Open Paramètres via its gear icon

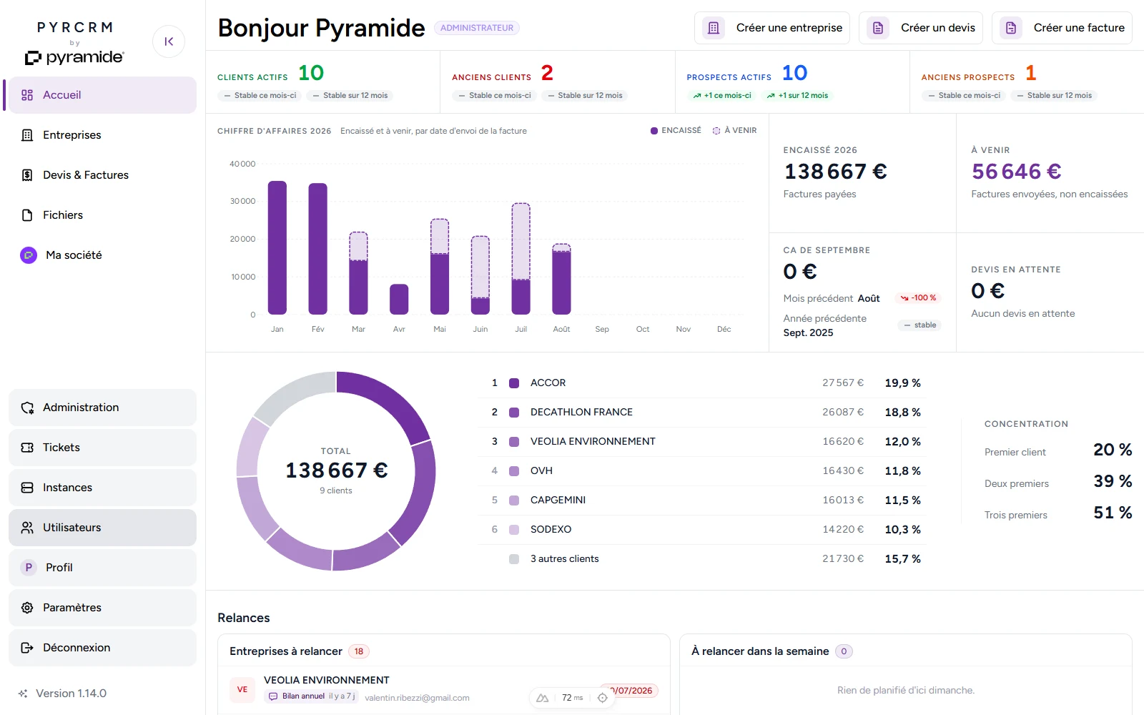click(27, 608)
